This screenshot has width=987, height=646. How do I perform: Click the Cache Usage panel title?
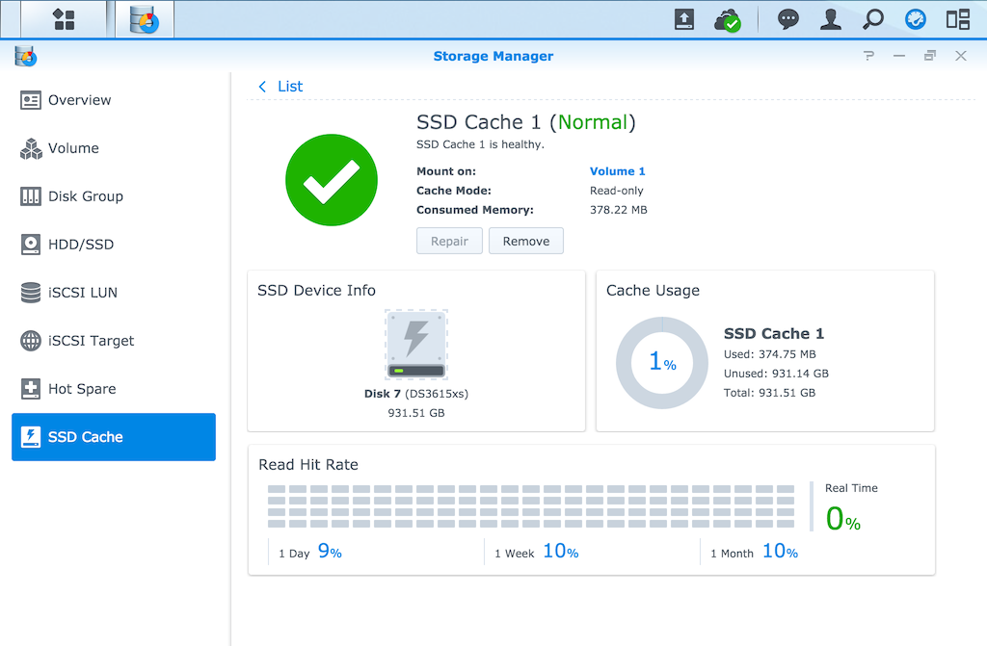653,291
